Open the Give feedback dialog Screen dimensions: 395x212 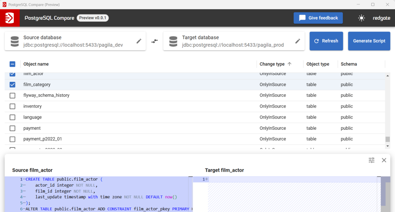click(x=318, y=18)
